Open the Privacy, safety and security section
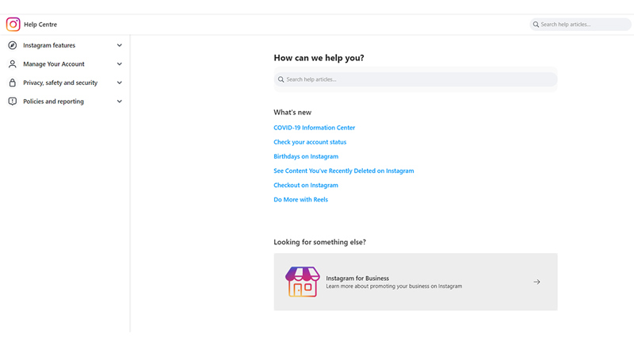Image resolution: width=634 pixels, height=357 pixels. (65, 83)
